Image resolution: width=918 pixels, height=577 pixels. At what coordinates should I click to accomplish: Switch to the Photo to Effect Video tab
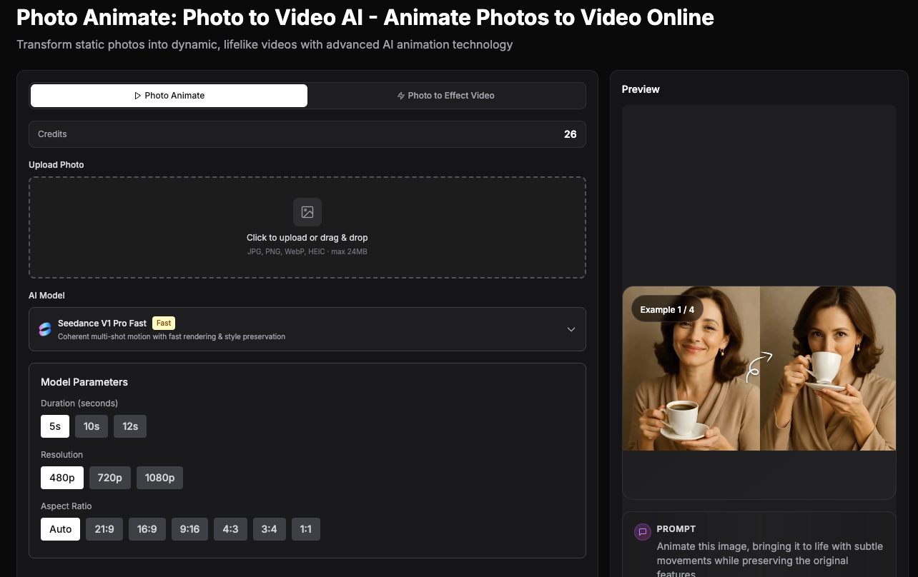(x=446, y=95)
